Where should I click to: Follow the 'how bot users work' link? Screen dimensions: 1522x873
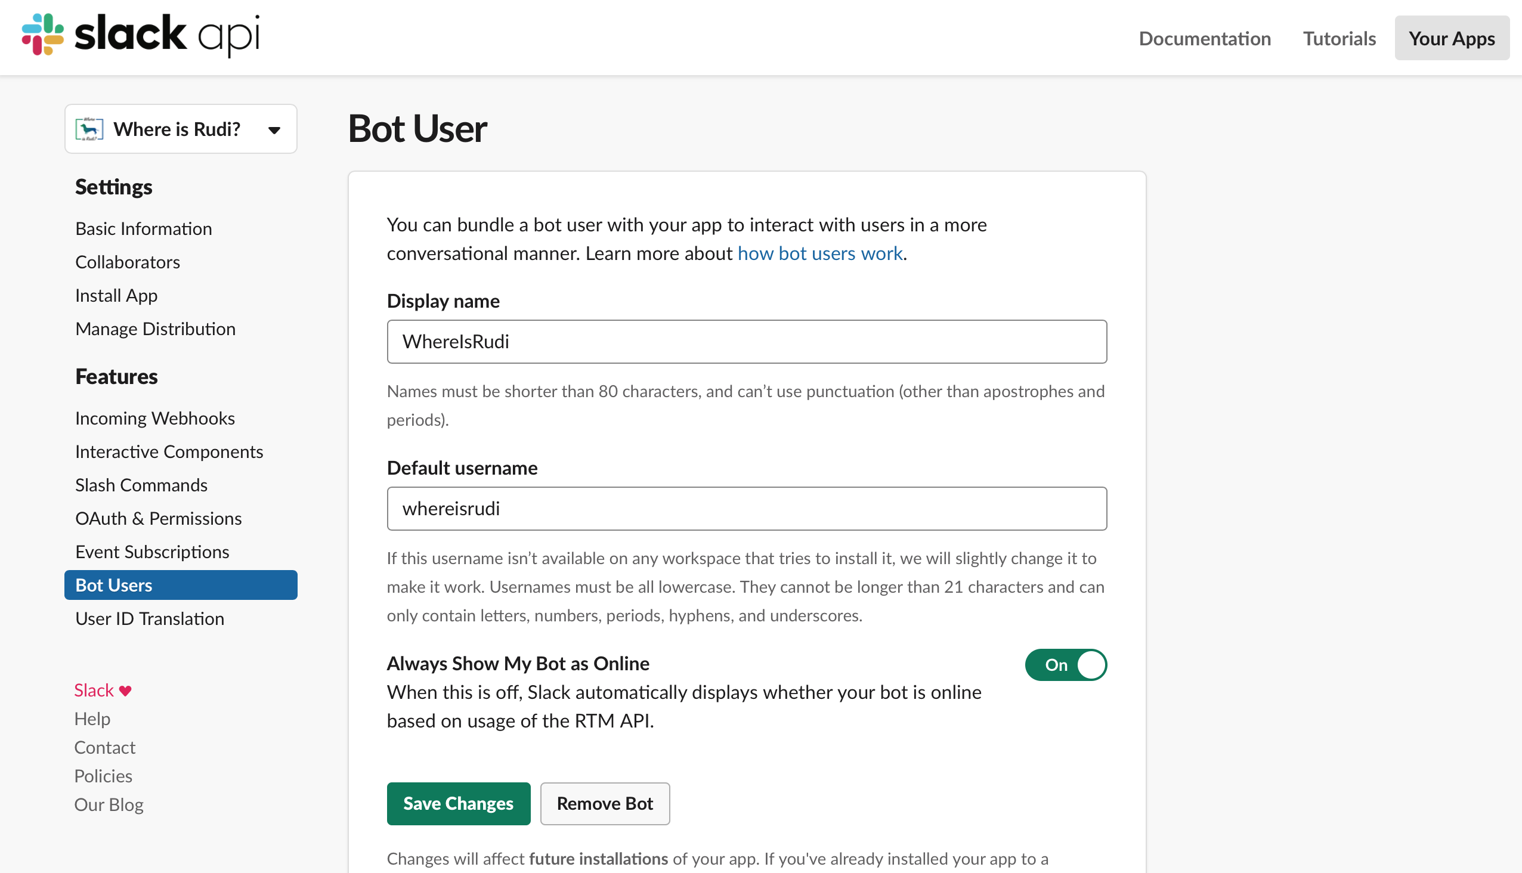pyautogui.click(x=819, y=253)
